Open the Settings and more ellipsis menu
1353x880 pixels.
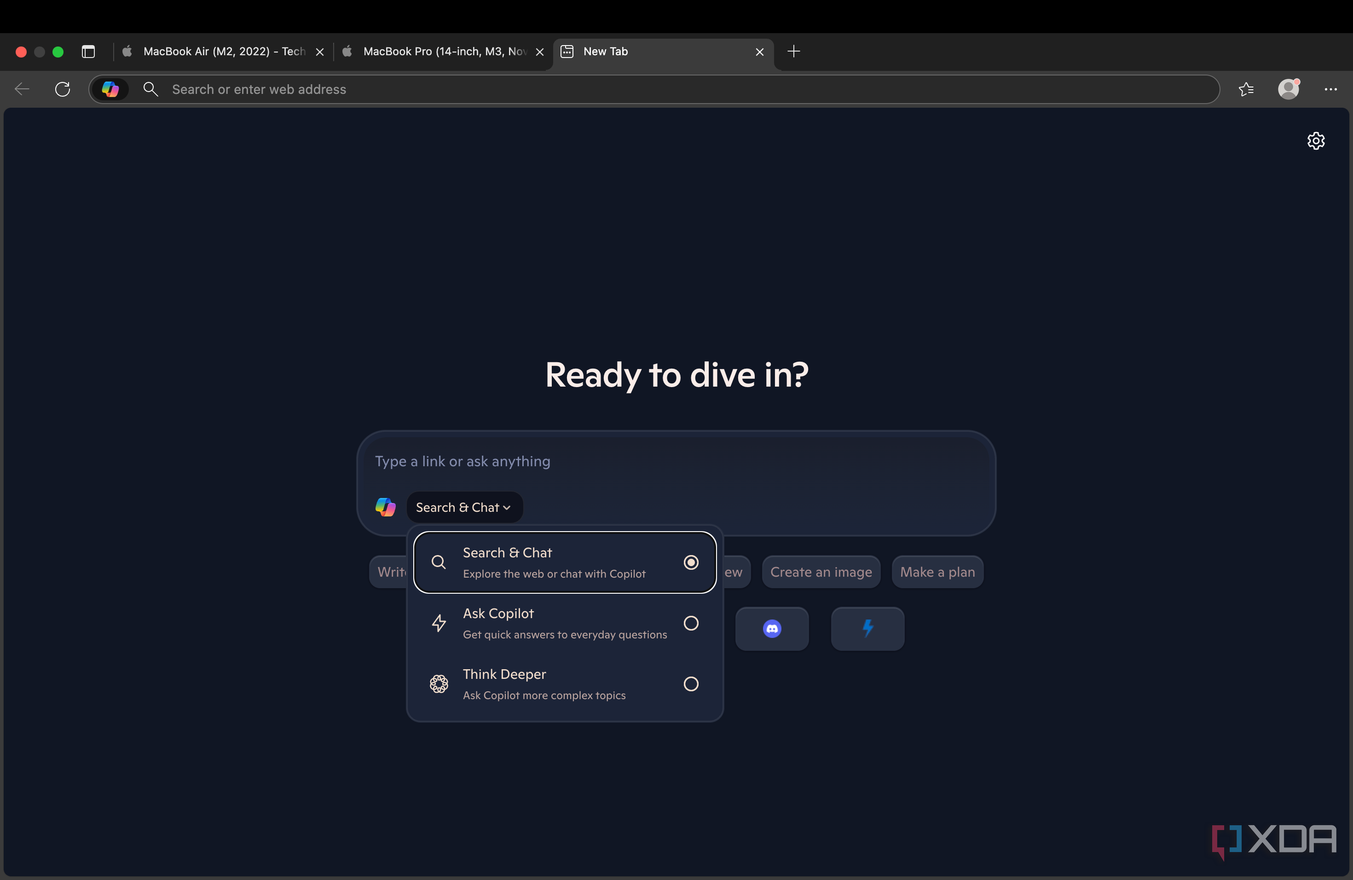(x=1331, y=89)
